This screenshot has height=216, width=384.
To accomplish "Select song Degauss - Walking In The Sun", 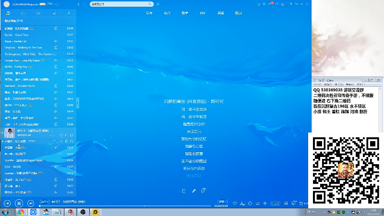I will [38, 48].
